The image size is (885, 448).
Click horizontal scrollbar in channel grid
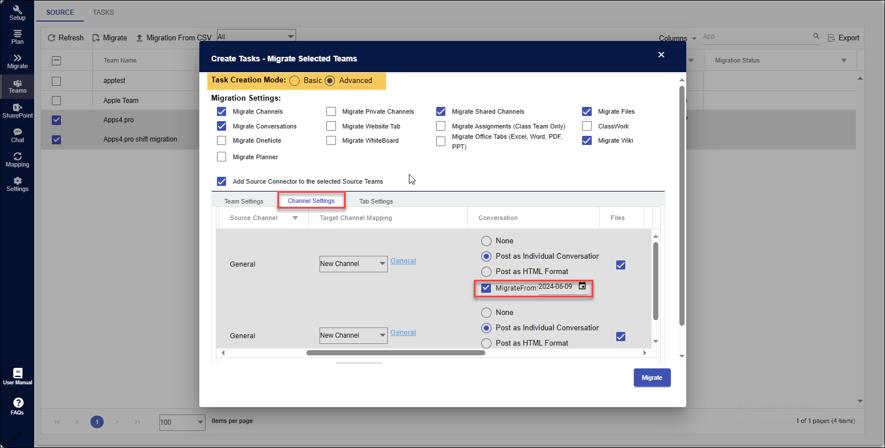(x=396, y=352)
